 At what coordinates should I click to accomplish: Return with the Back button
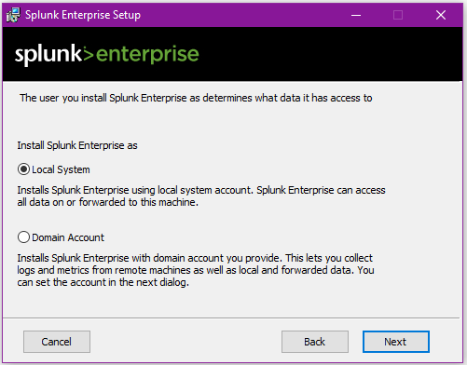pos(315,342)
